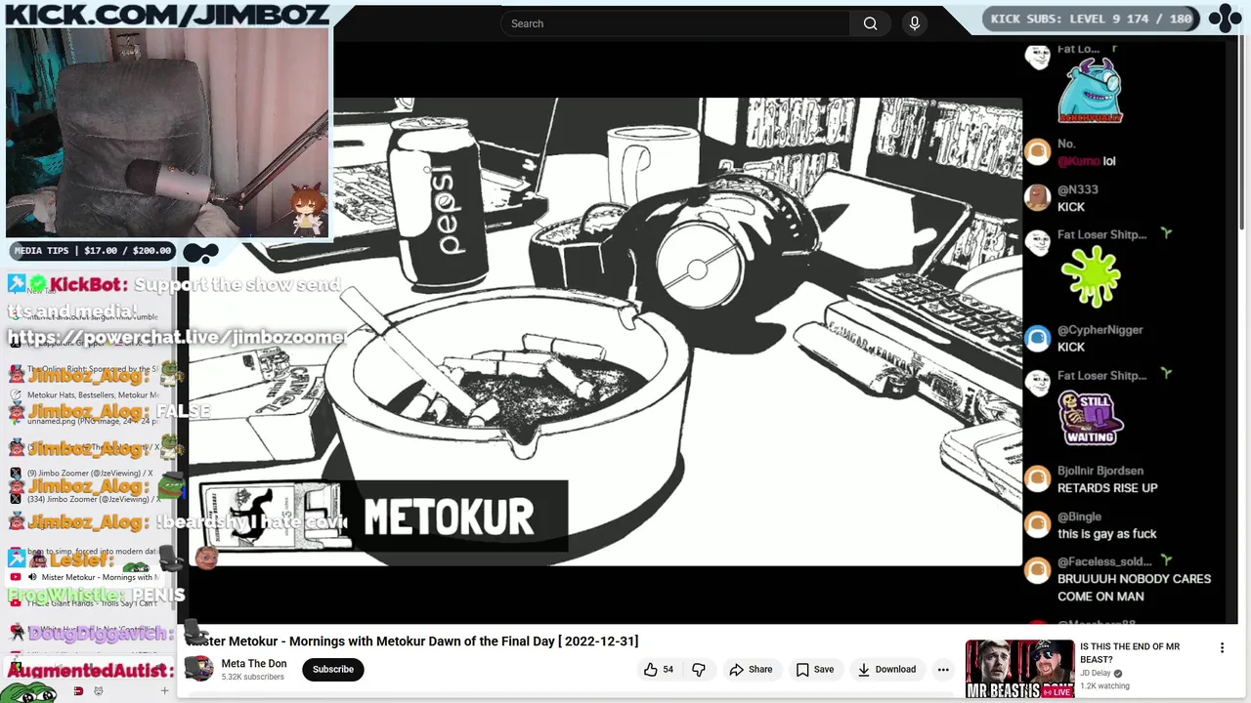Click the video title 'Mornings with Metokur Dawn'
The width and height of the screenshot is (1251, 703).
pos(411,641)
